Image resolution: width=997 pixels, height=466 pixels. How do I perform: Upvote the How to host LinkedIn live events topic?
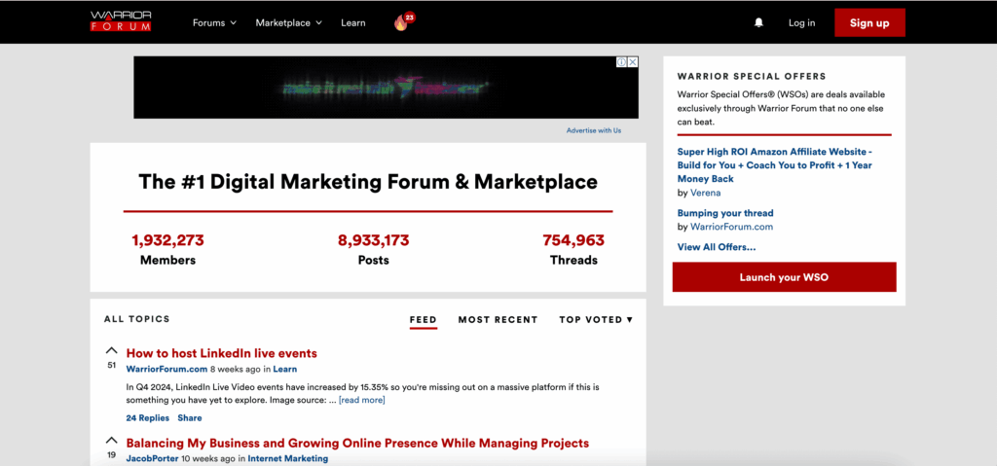click(111, 351)
